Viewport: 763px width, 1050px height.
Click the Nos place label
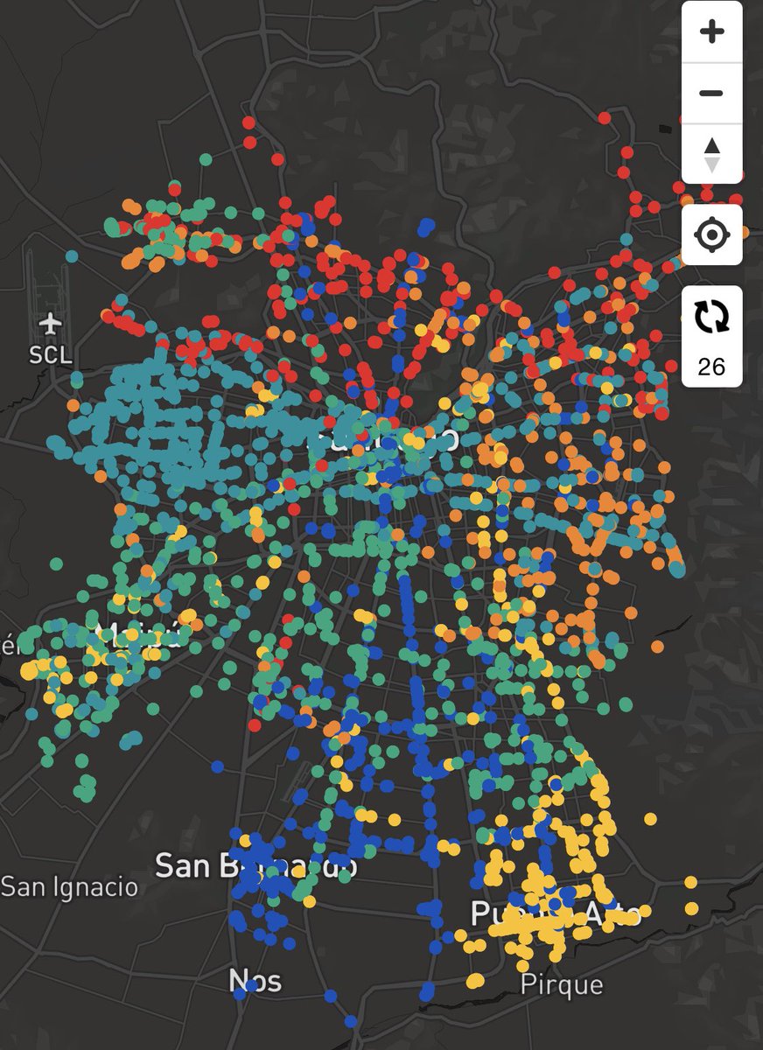tap(255, 980)
